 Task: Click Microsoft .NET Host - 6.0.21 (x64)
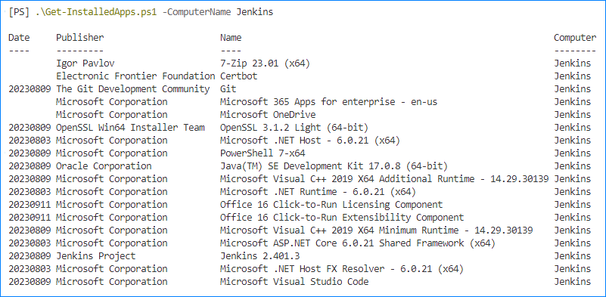[x=310, y=141]
